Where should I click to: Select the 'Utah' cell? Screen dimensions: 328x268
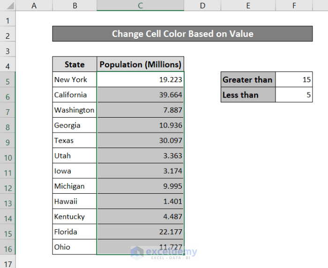point(75,155)
